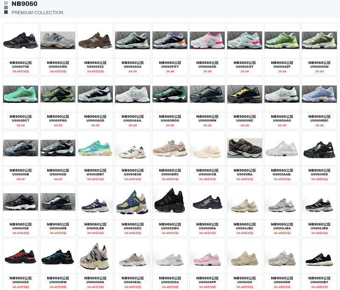Select the U9060JBC shoe picture

click(x=245, y=205)
